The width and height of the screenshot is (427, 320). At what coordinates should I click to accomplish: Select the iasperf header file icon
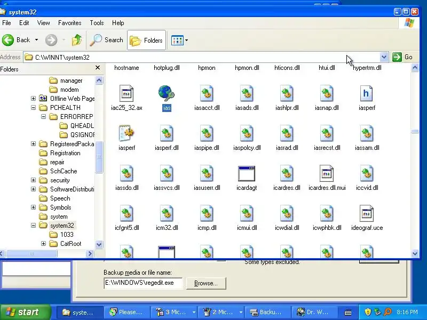367,93
